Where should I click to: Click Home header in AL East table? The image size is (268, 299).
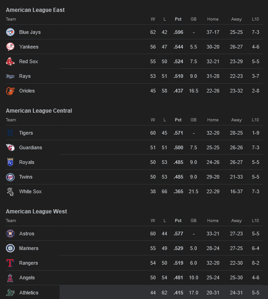coord(213,19)
